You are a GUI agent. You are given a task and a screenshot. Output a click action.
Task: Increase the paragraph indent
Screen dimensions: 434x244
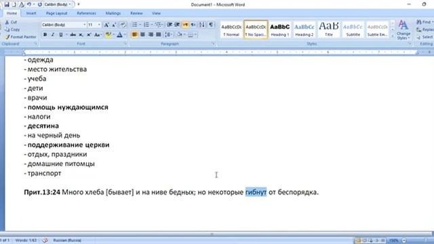click(x=177, y=25)
